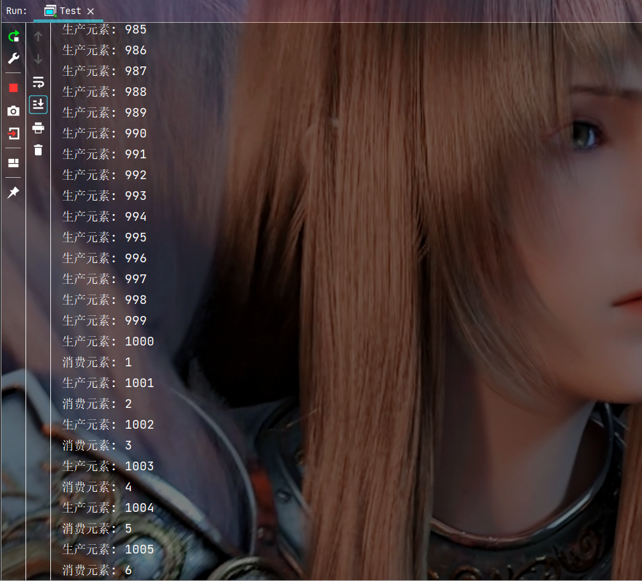Click console line 生产元素: 996
The height and width of the screenshot is (581, 642).
(105, 258)
